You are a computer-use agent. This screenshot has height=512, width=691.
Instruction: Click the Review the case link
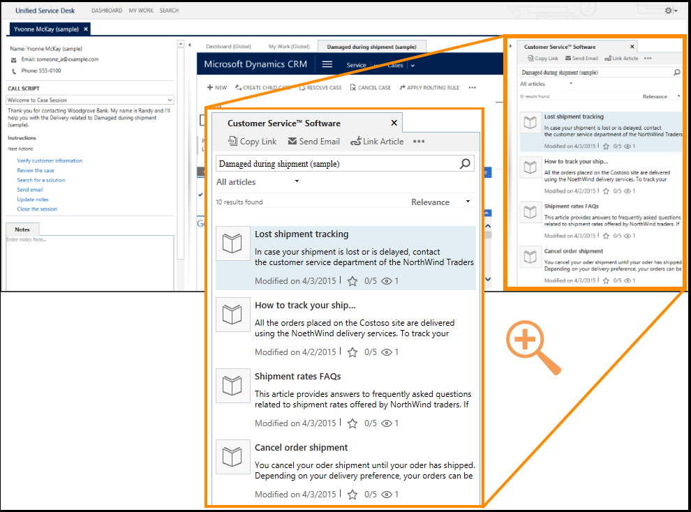pos(36,170)
